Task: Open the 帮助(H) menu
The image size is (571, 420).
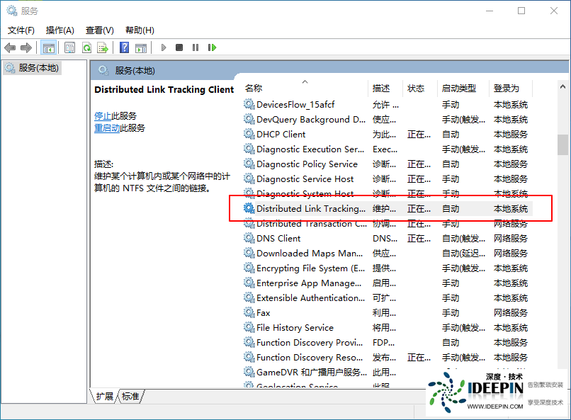Action: pos(140,30)
